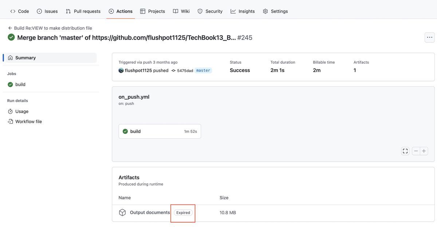Click the 10.8 MB size value
Image resolution: width=437 pixels, height=227 pixels.
click(228, 212)
